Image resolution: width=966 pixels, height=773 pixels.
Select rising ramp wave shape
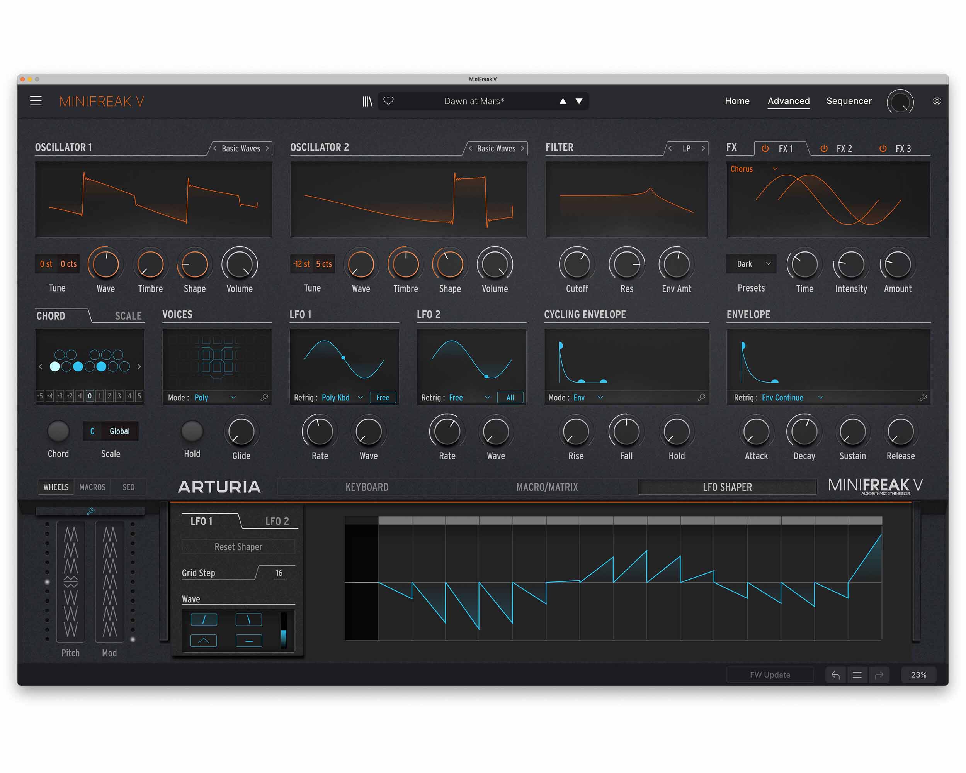(204, 619)
